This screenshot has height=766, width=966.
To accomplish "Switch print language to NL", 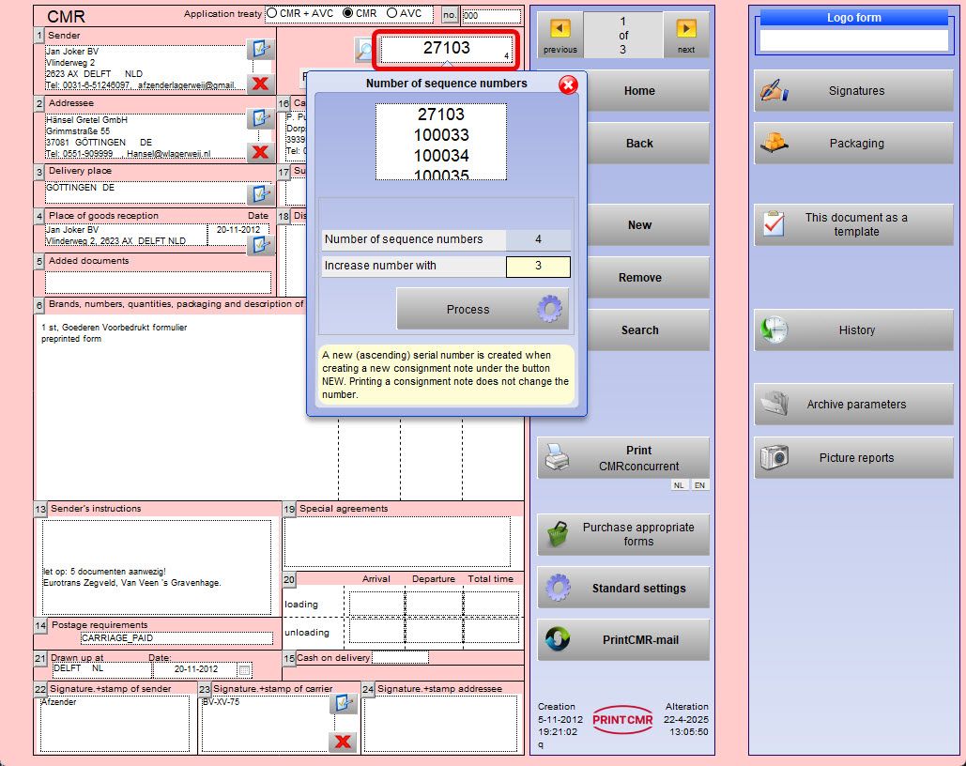I will [x=679, y=485].
